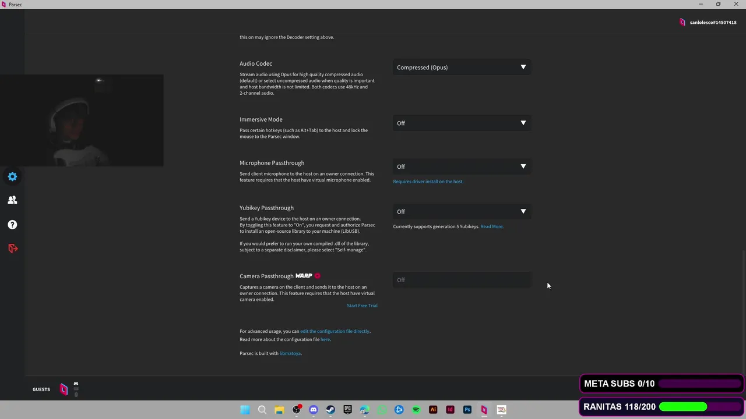Open Microsoft Edge from the taskbar
This screenshot has height=419, width=746.
[x=365, y=410]
